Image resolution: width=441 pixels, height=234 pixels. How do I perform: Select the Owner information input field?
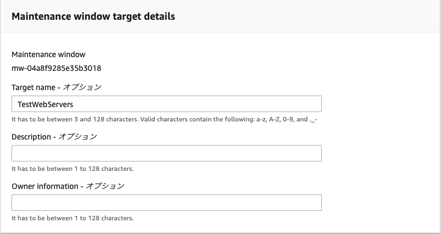tap(166, 203)
